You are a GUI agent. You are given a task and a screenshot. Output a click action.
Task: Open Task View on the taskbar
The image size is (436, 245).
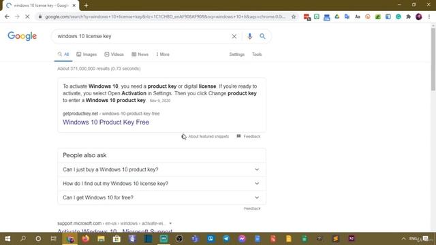click(54, 239)
